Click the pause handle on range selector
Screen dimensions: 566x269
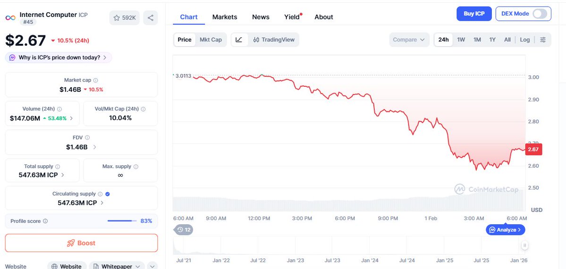tap(524, 245)
